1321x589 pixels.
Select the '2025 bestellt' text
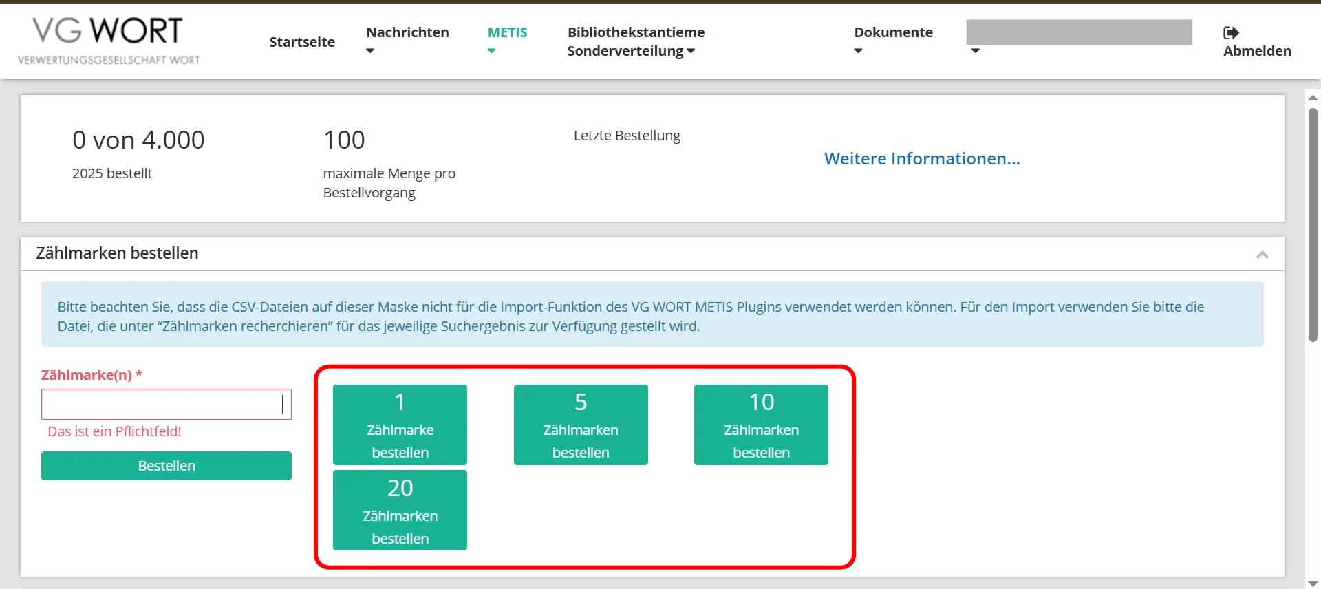[112, 173]
